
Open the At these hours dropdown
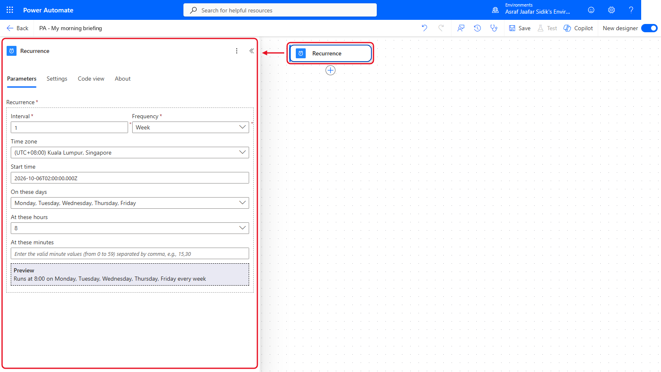pyautogui.click(x=130, y=228)
